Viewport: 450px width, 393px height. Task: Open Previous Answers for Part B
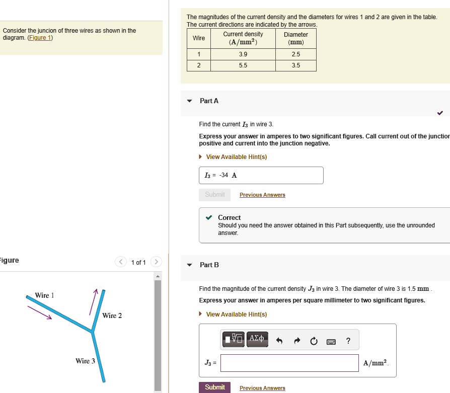[x=262, y=388]
